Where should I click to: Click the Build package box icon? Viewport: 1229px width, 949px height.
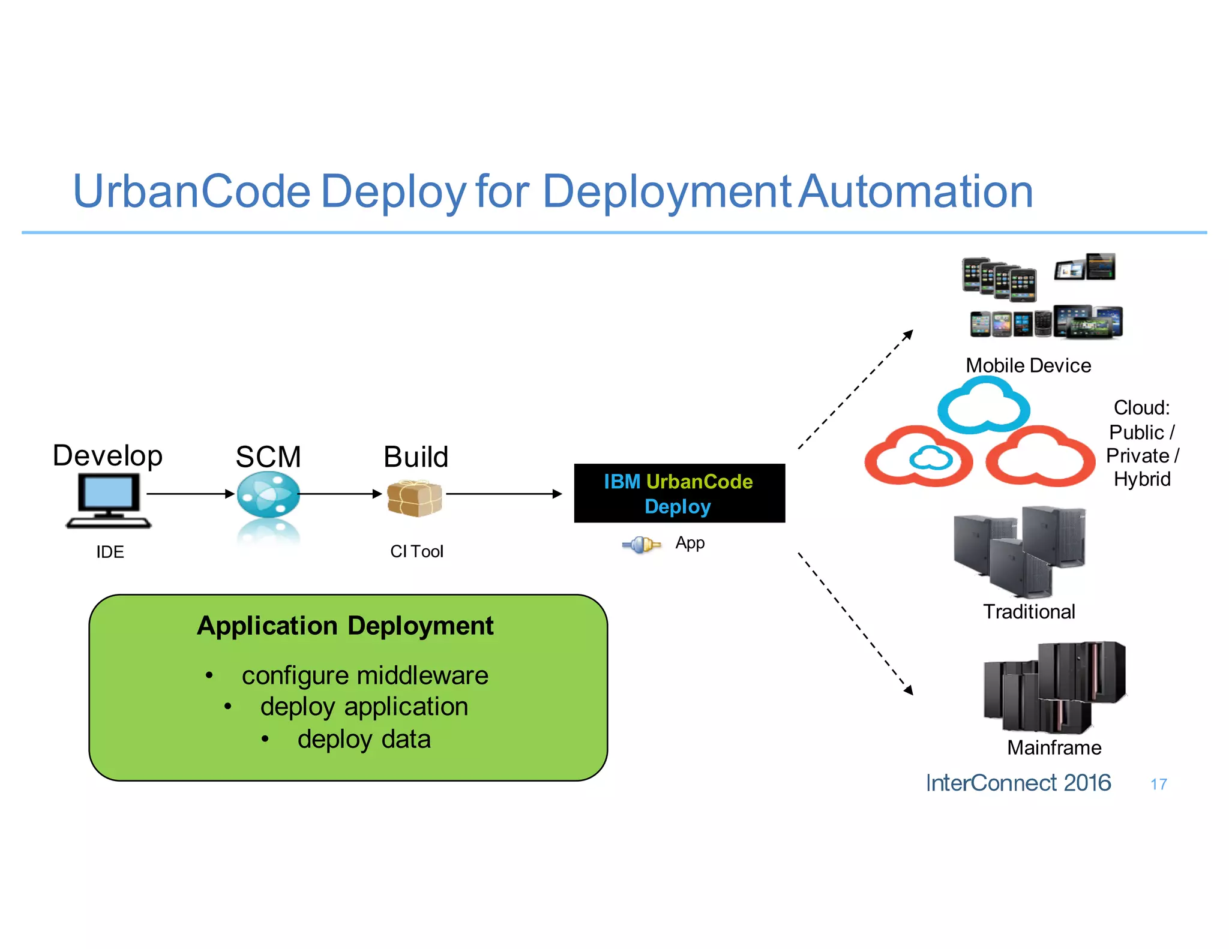pos(414,498)
